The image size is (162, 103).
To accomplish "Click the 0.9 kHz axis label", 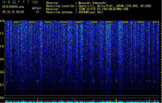I will click(2, 59).
